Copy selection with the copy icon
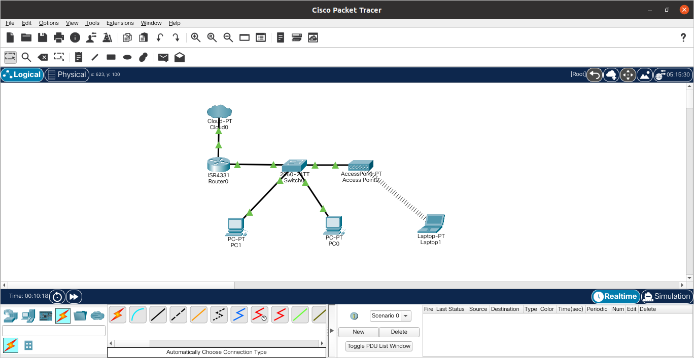The height and width of the screenshot is (358, 694). pos(127,37)
